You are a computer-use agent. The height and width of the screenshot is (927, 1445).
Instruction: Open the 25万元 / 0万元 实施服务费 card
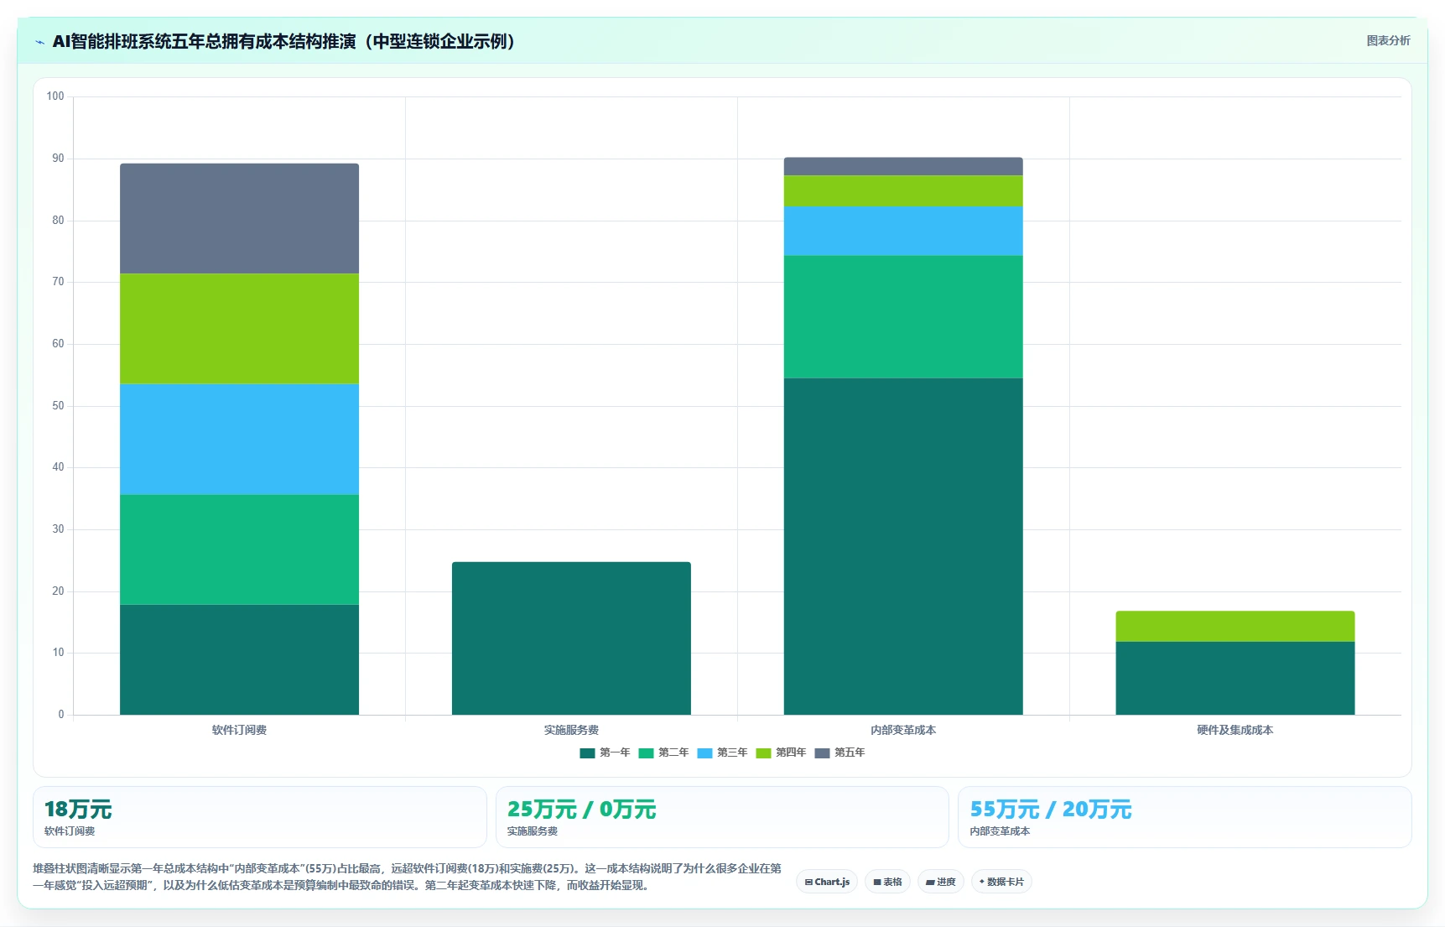pos(722,817)
